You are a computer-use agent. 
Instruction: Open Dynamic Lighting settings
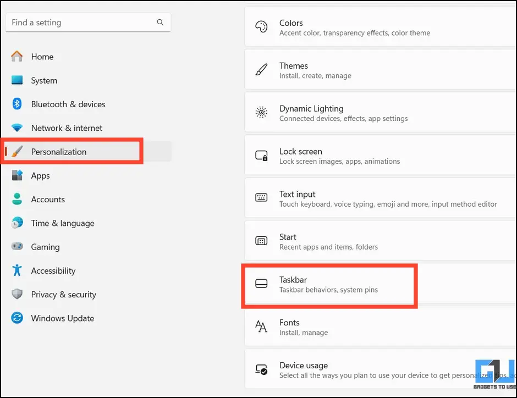pyautogui.click(x=381, y=112)
